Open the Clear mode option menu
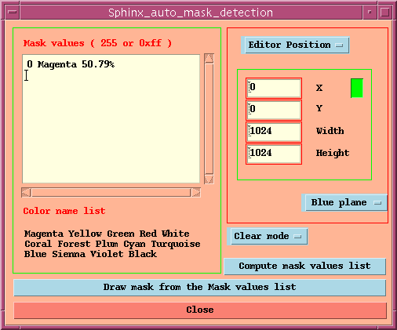The image size is (397, 330). coord(269,236)
